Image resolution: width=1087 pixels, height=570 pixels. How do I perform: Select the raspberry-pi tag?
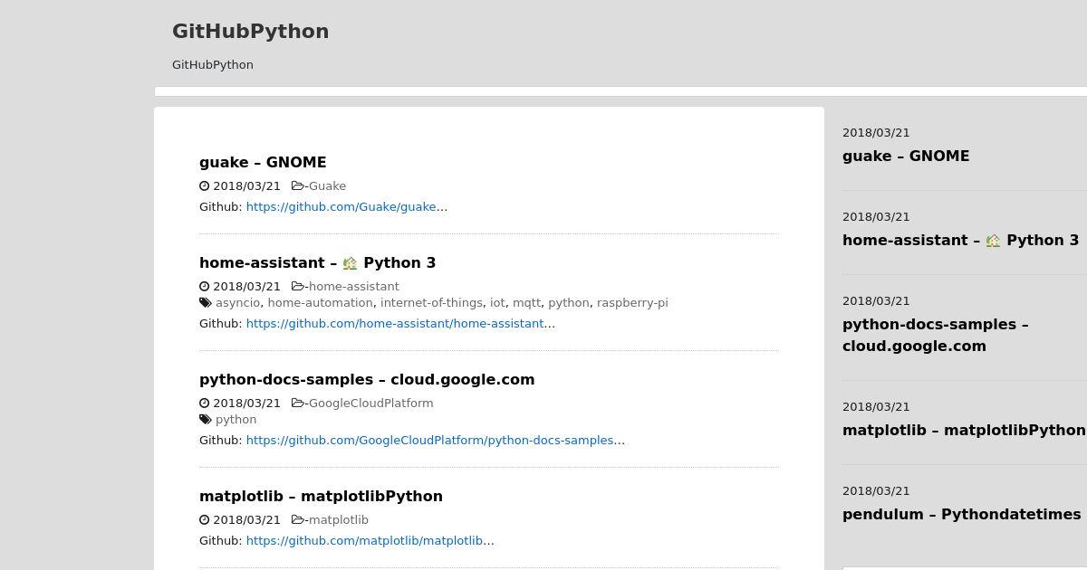point(632,303)
